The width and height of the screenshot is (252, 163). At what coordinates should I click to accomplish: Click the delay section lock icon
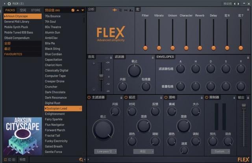click(x=161, y=97)
